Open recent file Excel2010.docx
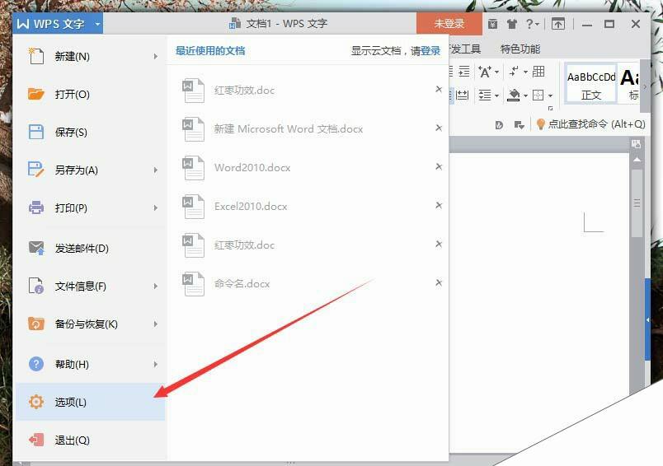 (251, 207)
